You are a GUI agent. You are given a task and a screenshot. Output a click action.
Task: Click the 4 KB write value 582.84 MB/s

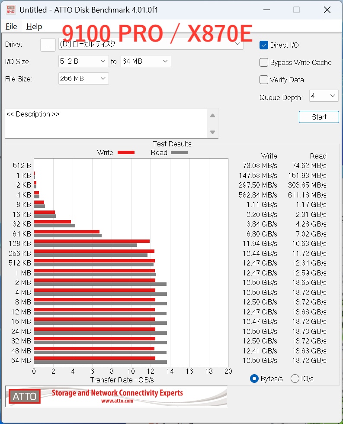(258, 195)
